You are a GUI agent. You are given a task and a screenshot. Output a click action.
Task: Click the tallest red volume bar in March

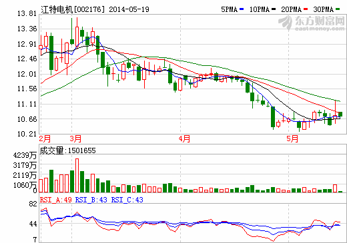(x=77, y=175)
